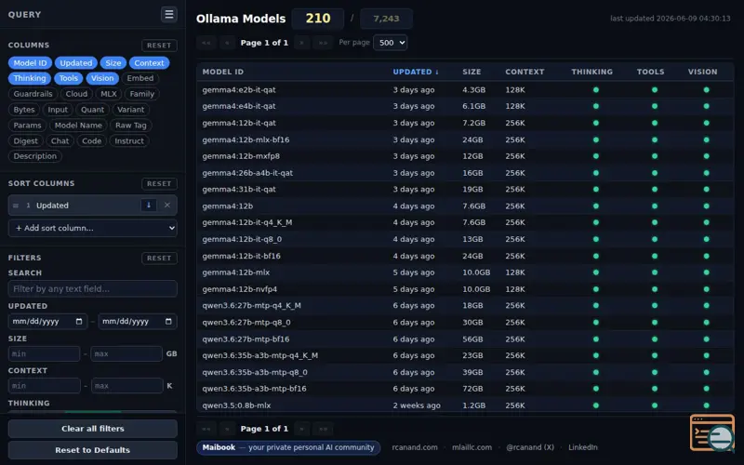Toggle the Tools column chip
This screenshot has width=744, height=465.
68,78
